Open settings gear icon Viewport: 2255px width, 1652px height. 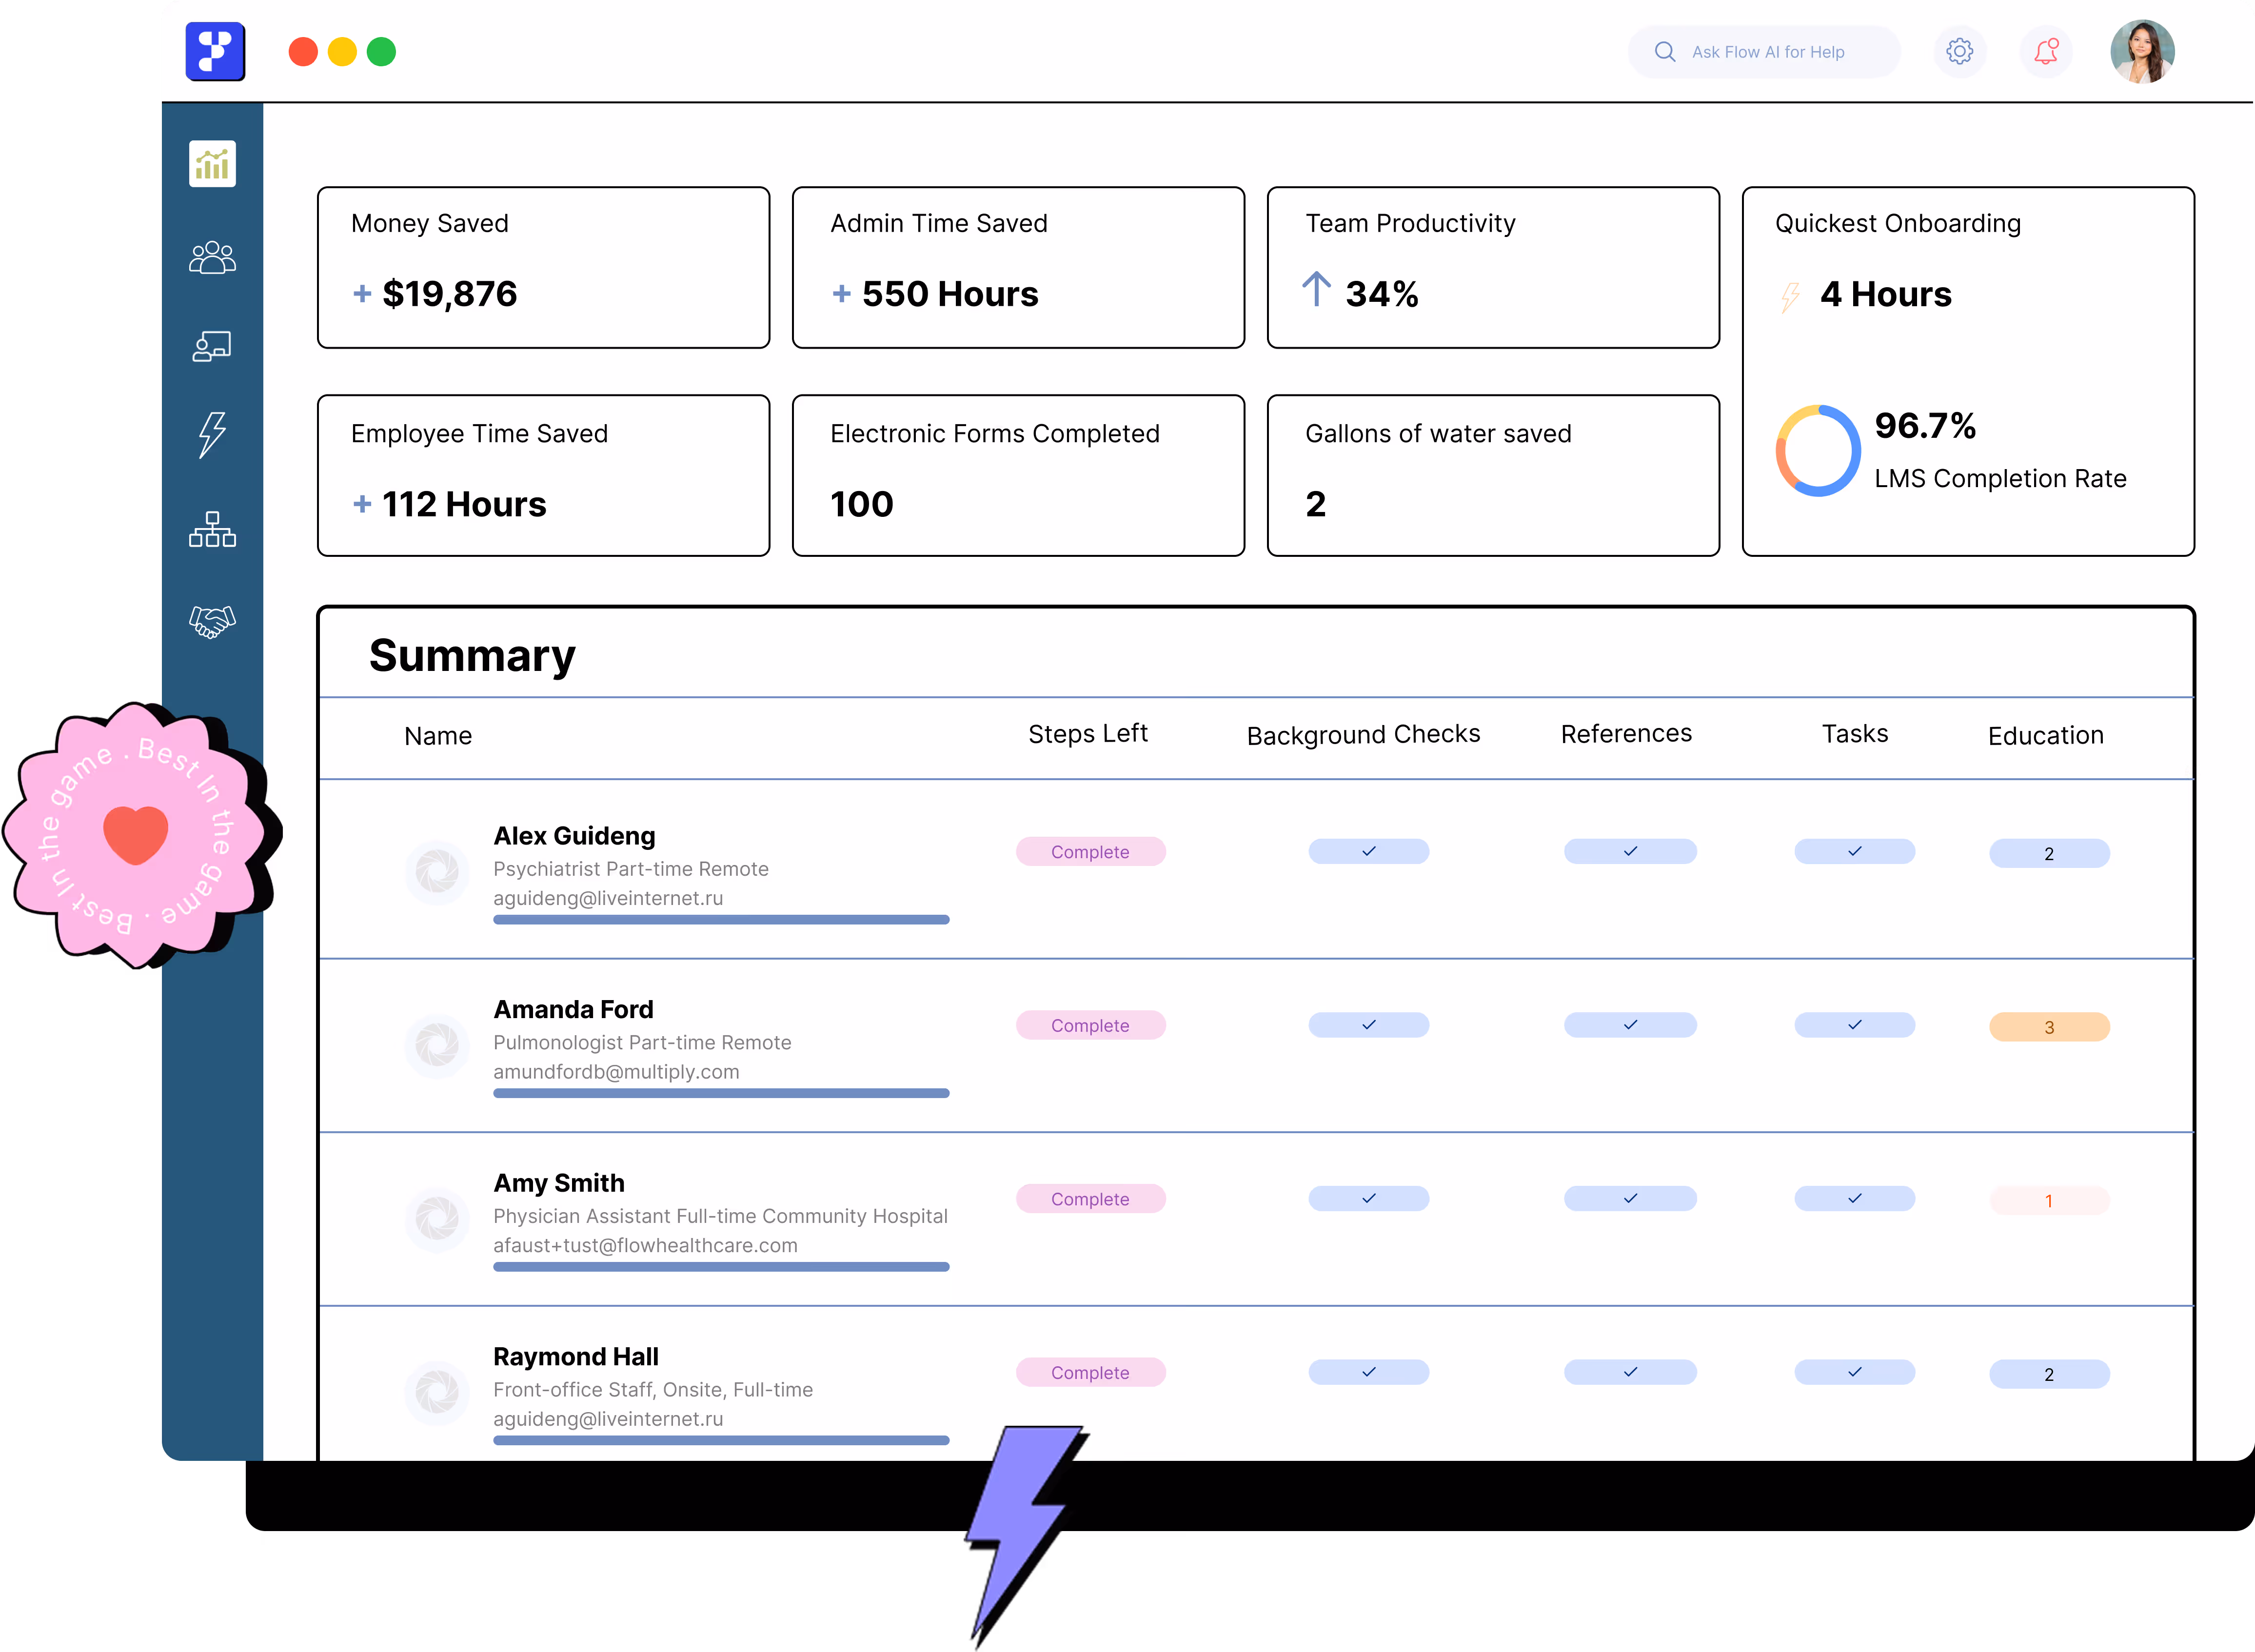[1959, 51]
